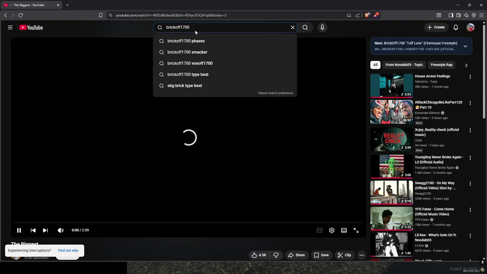Viewport: 487px width, 274px height.
Task: Bookmark this page in address bar
Action: (100, 15)
